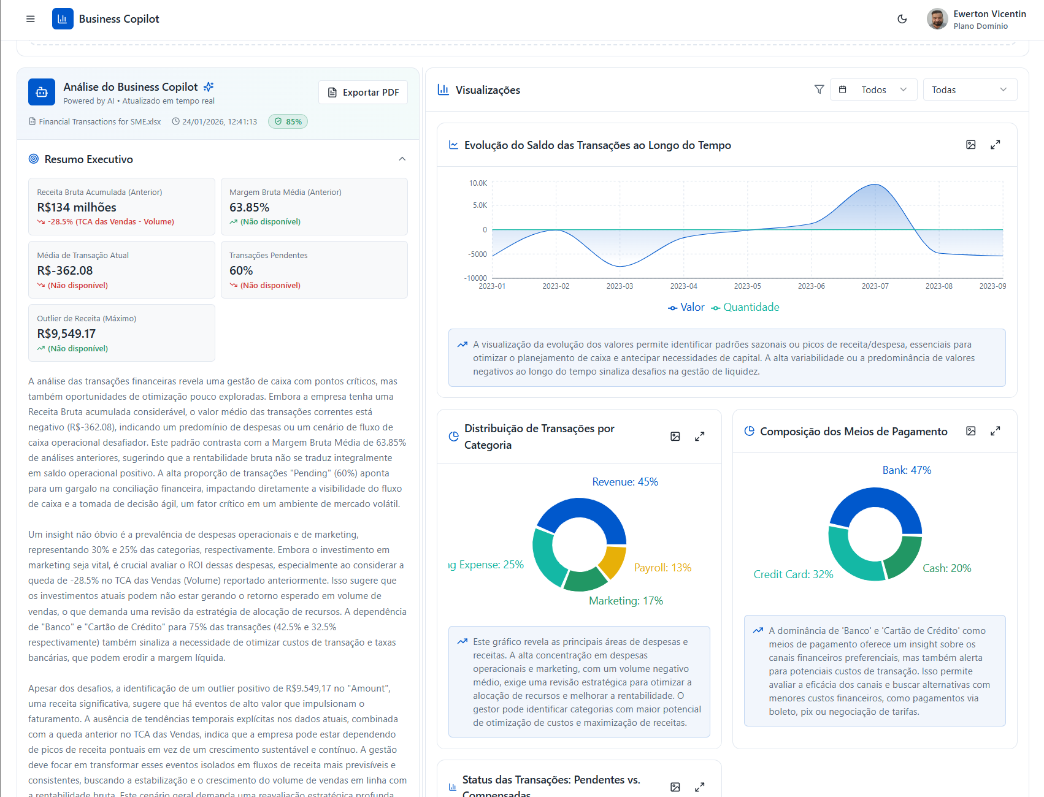The height and width of the screenshot is (797, 1044).
Task: Expand the saldo evolution chart to fullscreen
Action: click(996, 145)
